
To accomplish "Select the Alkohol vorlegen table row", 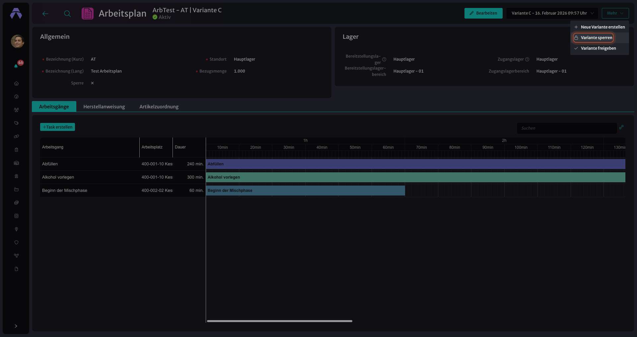I will [123, 177].
